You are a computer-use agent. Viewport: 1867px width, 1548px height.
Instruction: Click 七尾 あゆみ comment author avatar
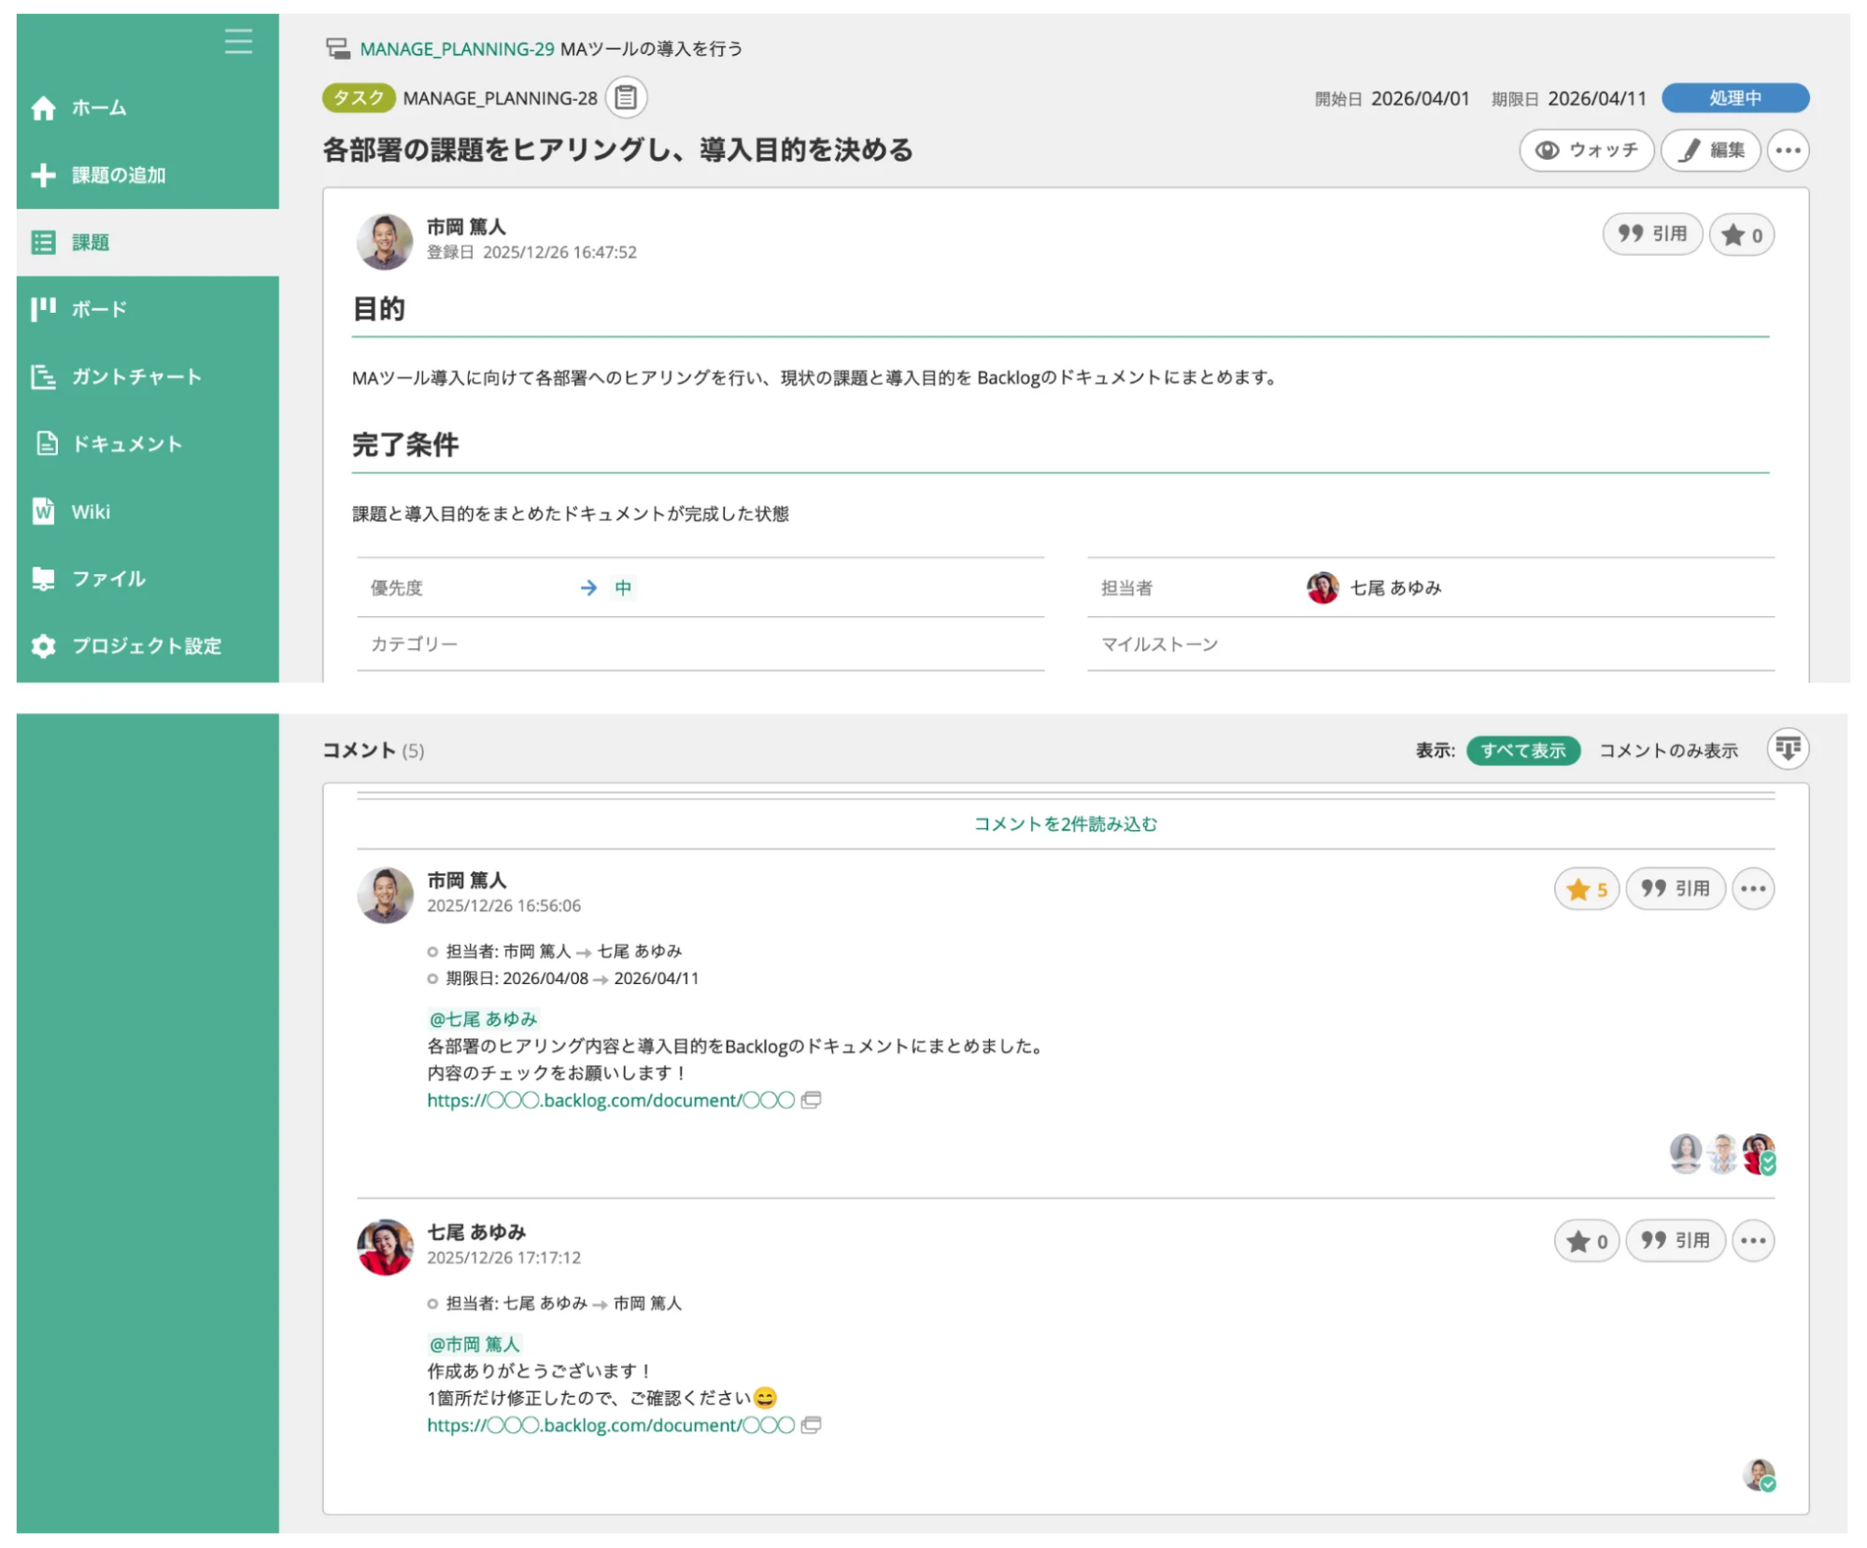pyautogui.click(x=385, y=1246)
